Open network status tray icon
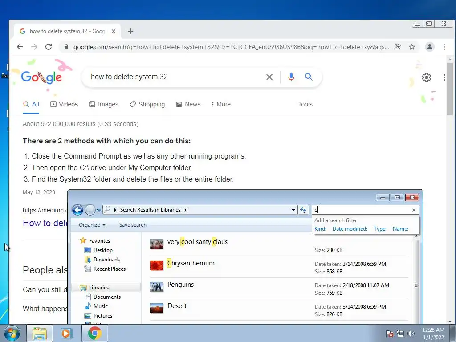Viewport: 456px width, 342px height. (x=400, y=334)
